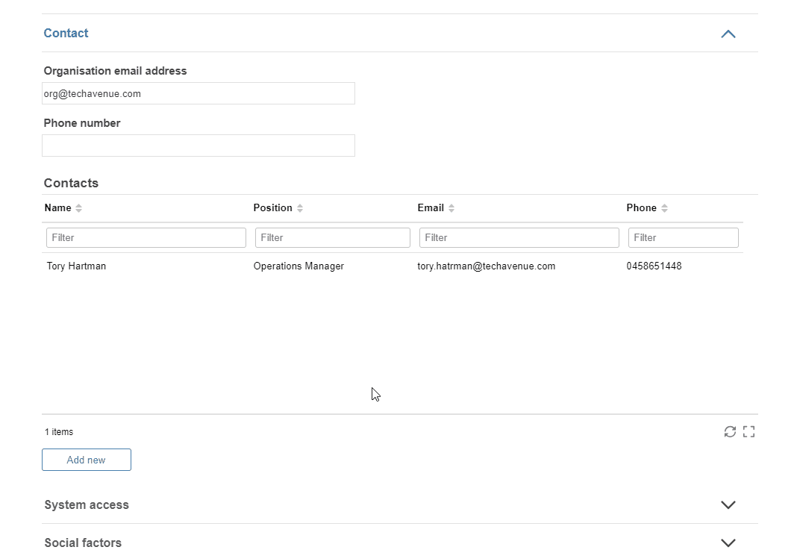Click the Add new button
This screenshot has width=797, height=550.
coord(87,460)
